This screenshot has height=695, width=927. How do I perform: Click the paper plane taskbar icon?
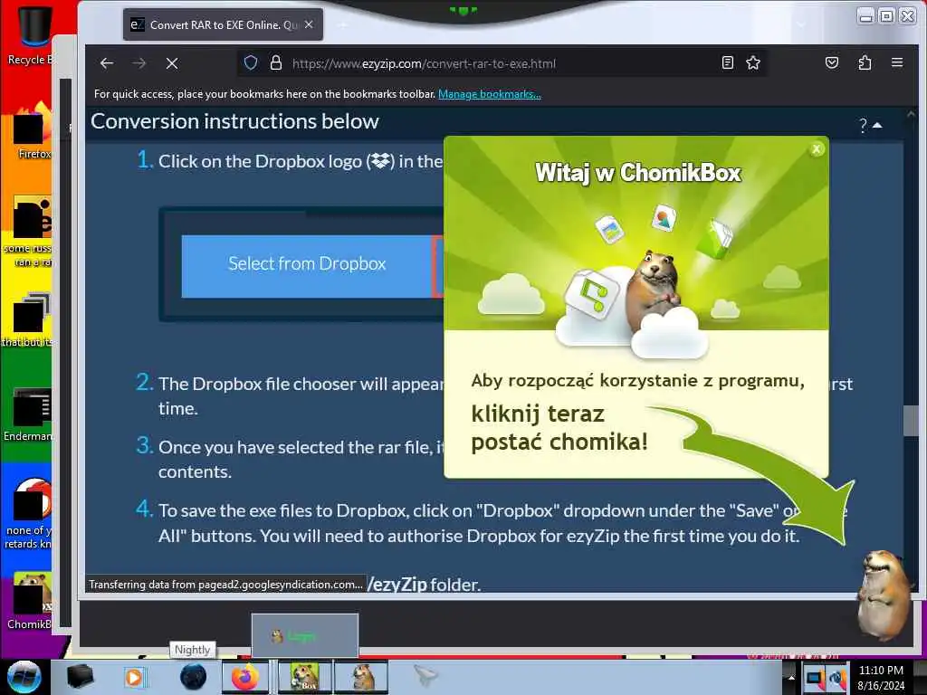click(x=425, y=676)
